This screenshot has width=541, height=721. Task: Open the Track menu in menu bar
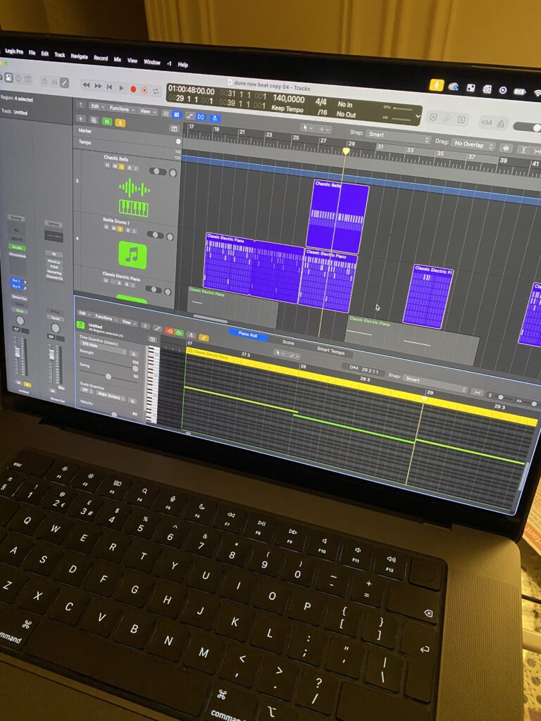[60, 55]
